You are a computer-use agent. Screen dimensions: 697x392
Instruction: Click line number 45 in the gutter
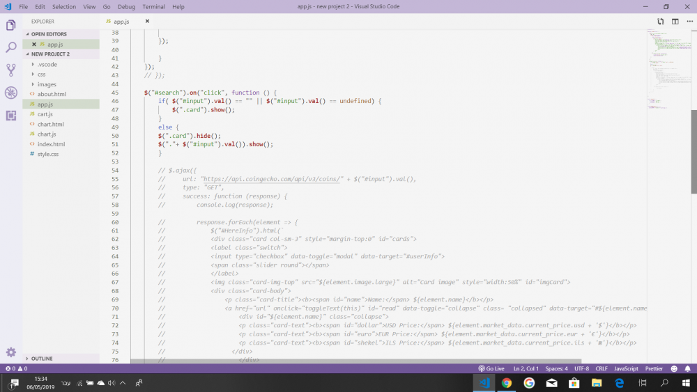point(115,93)
